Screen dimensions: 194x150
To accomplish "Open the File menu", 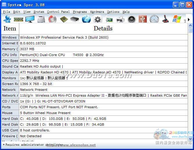I will (6, 12).
